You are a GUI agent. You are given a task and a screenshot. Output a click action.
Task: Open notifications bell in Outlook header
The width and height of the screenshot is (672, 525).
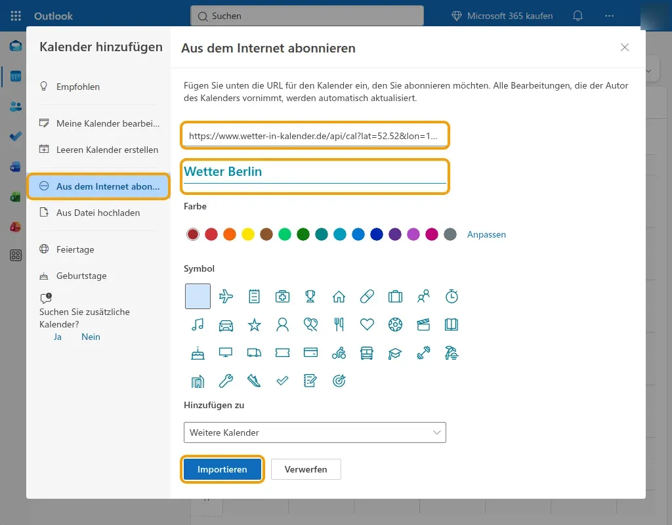pos(577,16)
